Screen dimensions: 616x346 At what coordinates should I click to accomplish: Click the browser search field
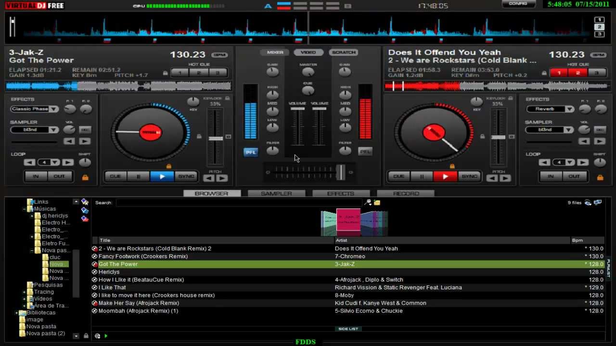point(239,203)
